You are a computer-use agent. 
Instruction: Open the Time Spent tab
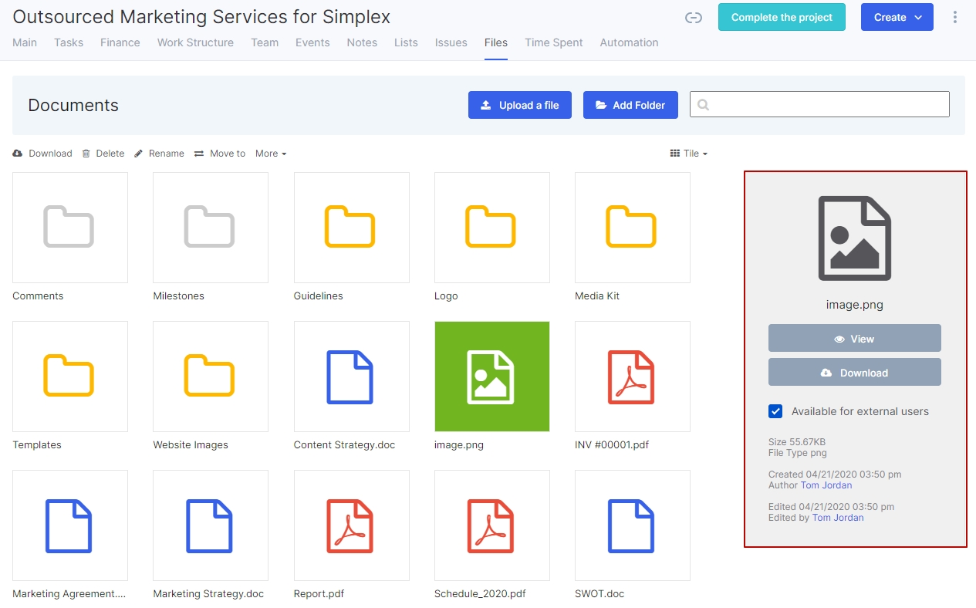[x=553, y=42]
